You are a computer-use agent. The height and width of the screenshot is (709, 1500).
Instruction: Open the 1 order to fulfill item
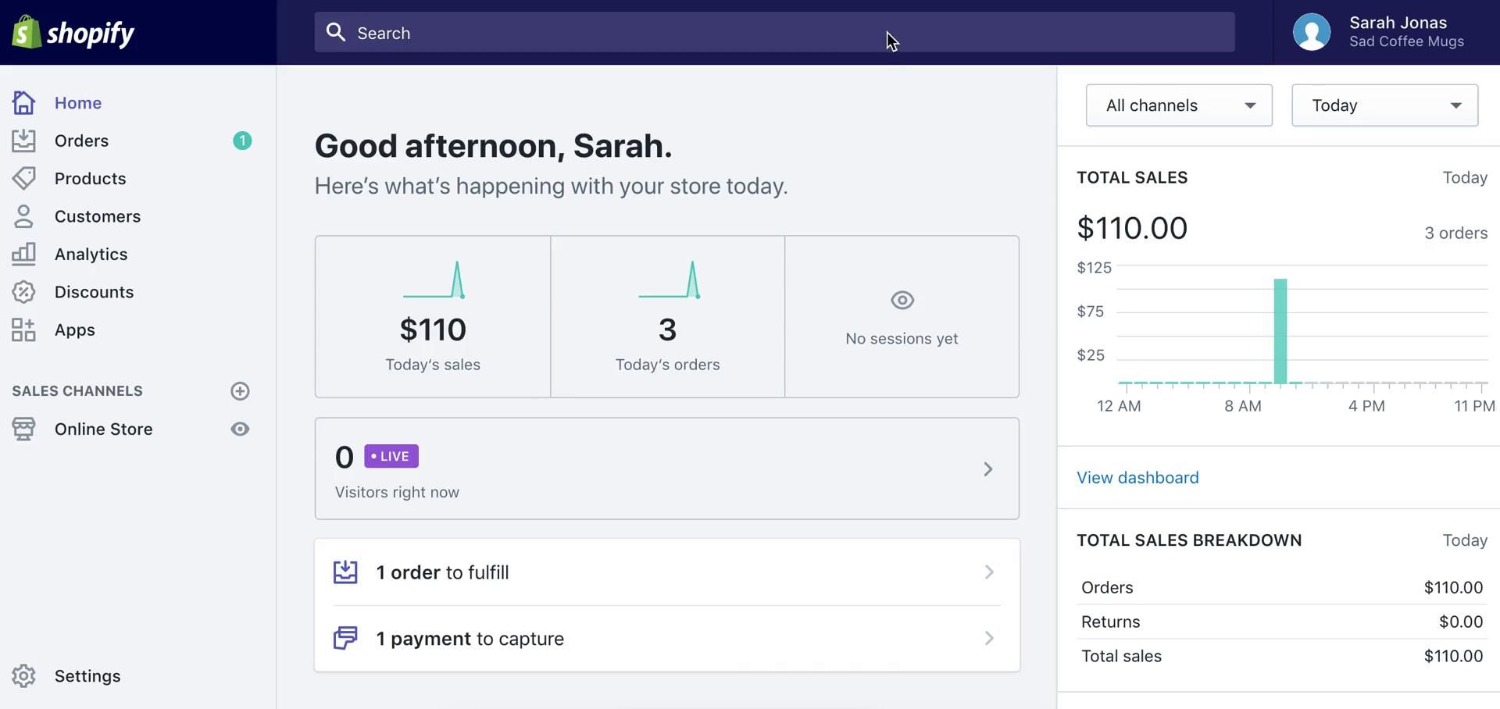[x=666, y=572]
